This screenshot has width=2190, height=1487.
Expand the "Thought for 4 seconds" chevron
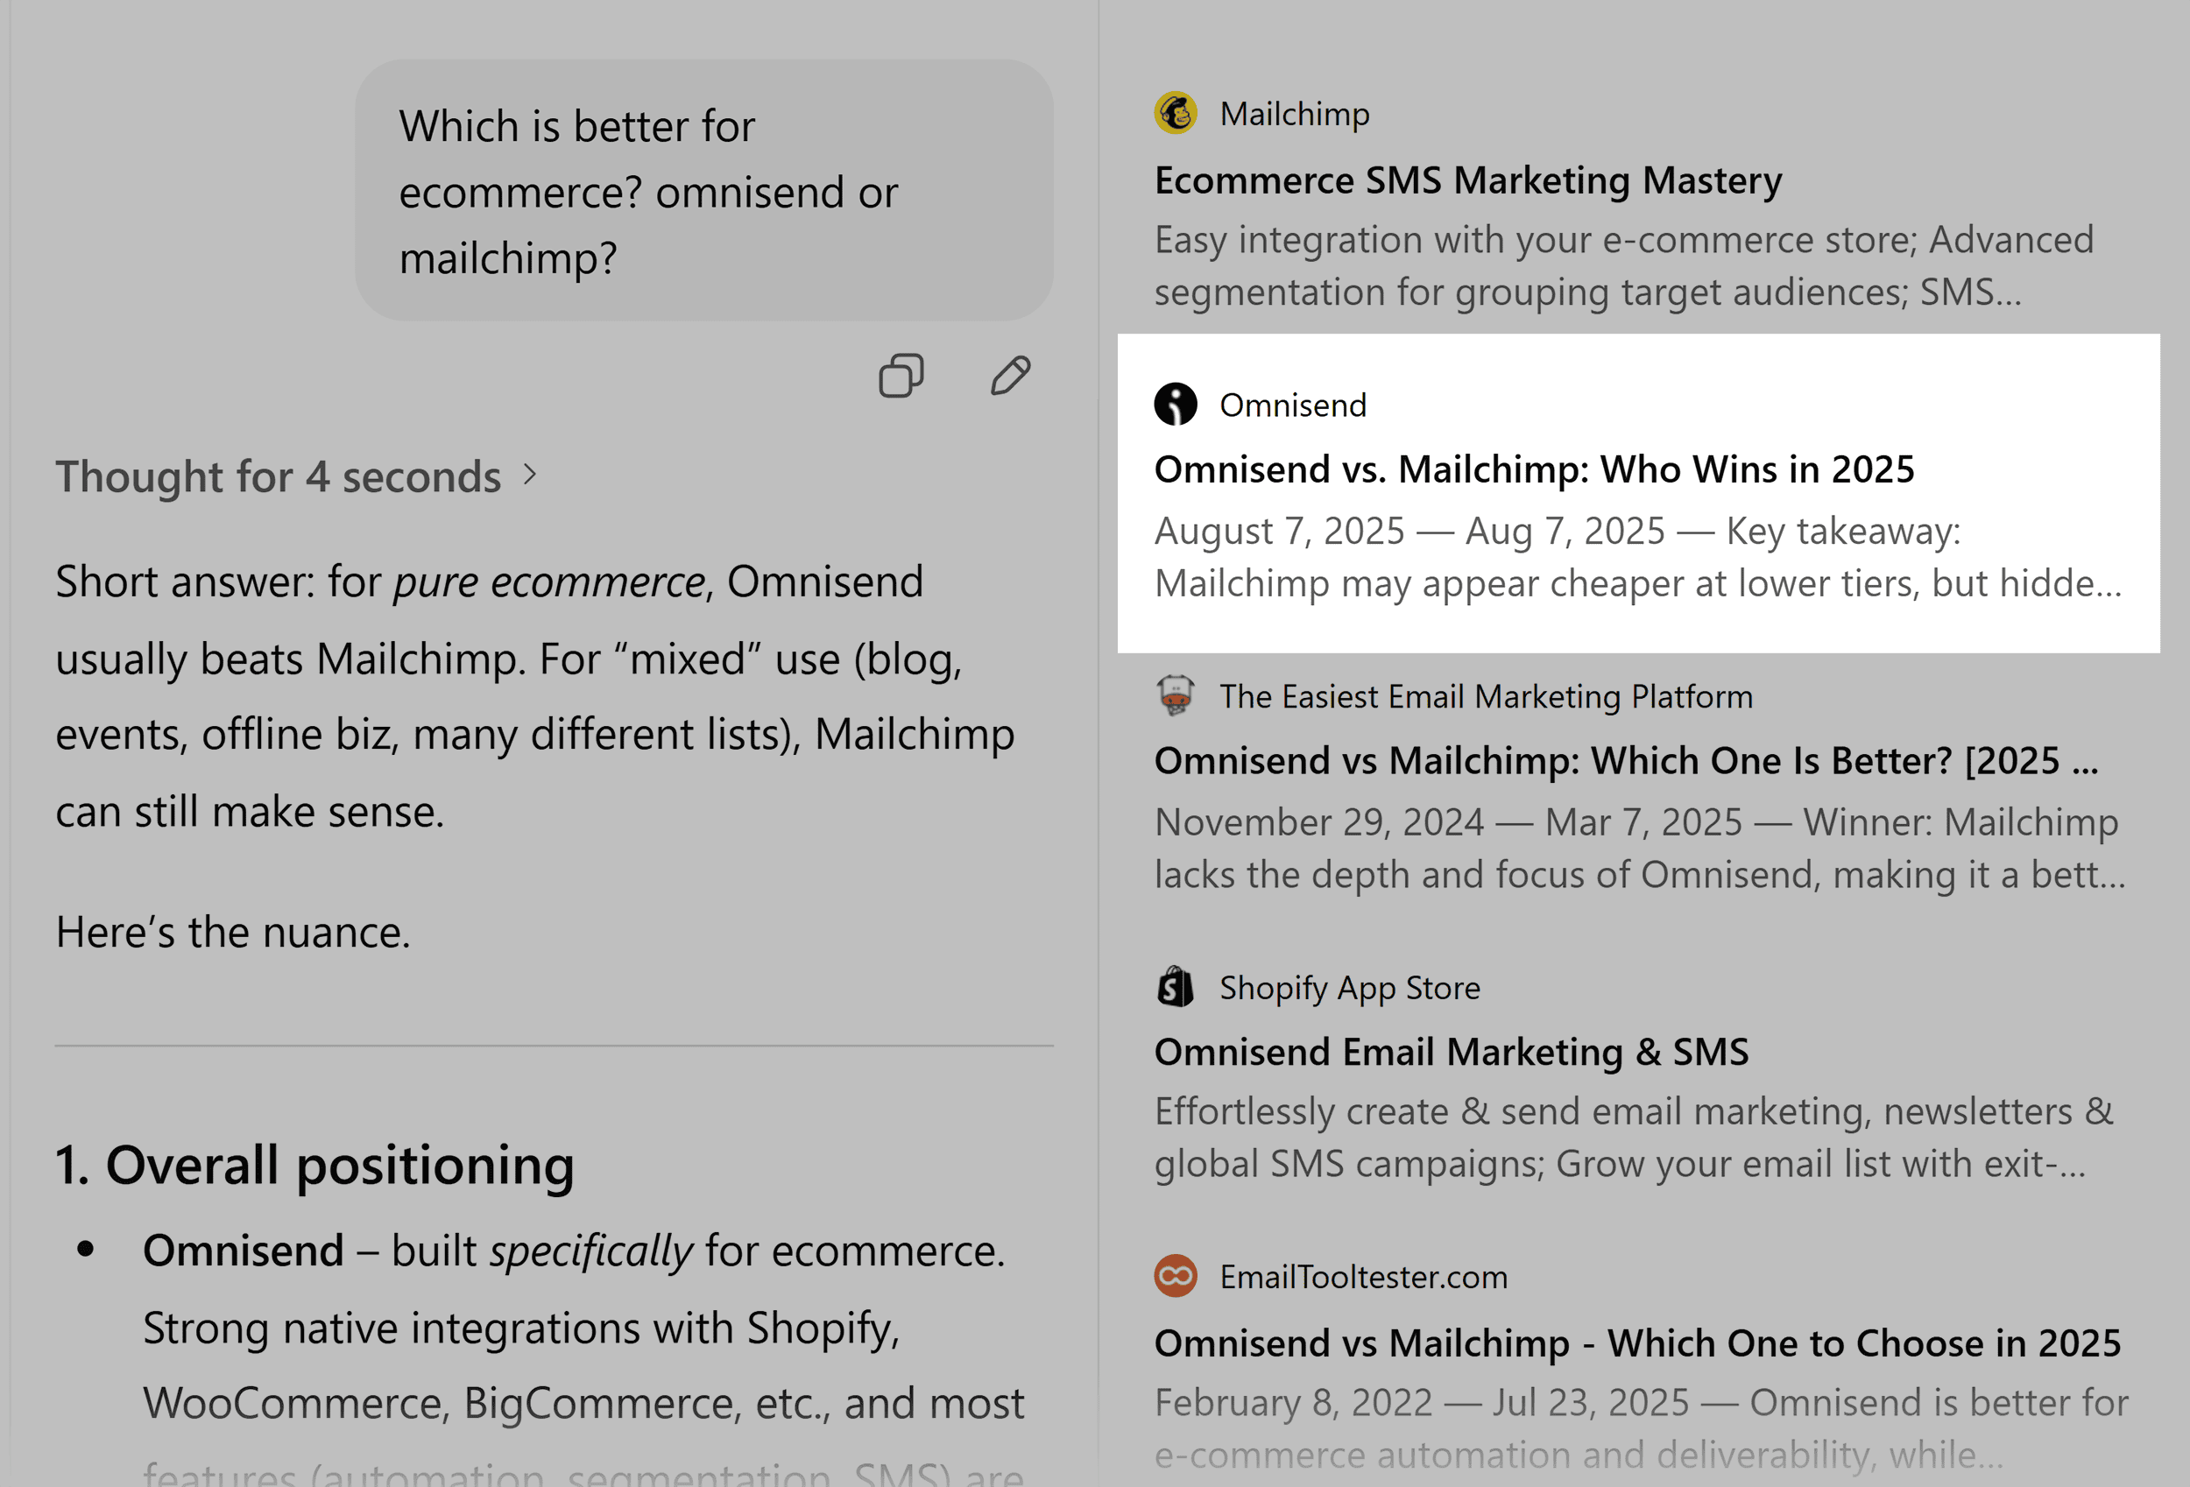point(531,475)
